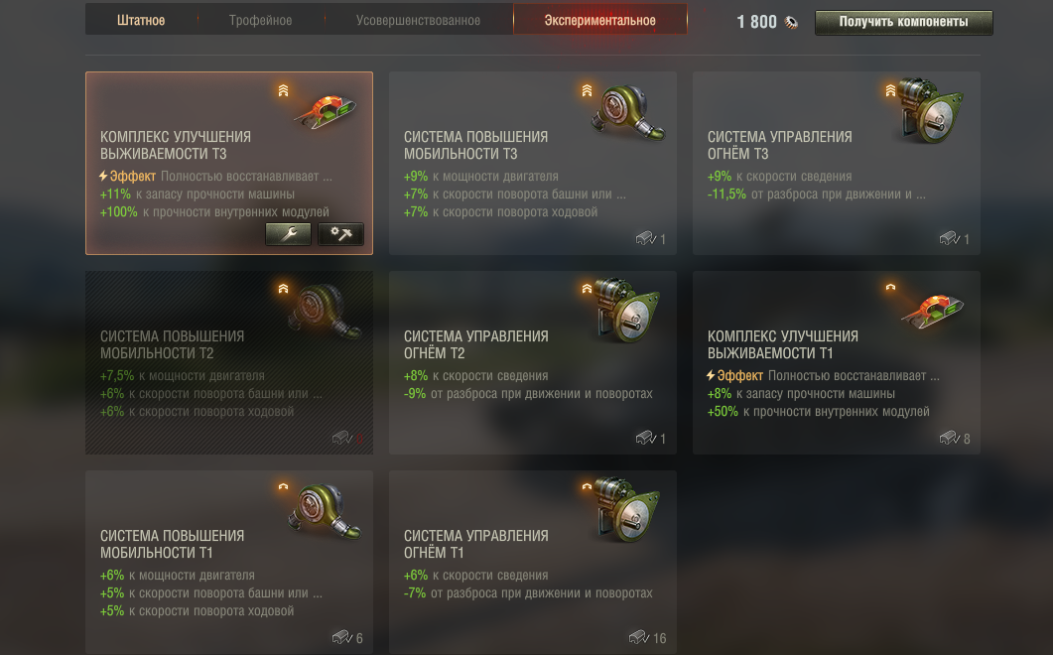Open the Трофейное equipment tab
The image size is (1053, 655).
(x=261, y=20)
